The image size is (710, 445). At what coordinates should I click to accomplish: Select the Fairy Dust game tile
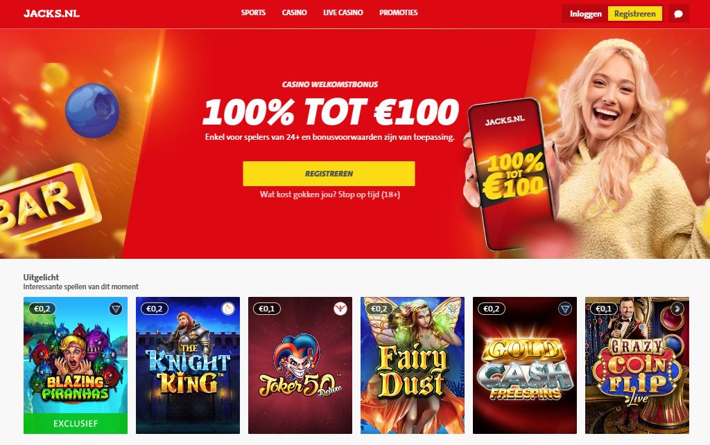coord(413,365)
